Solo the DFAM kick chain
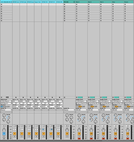The image size is (134, 142). (14, 136)
